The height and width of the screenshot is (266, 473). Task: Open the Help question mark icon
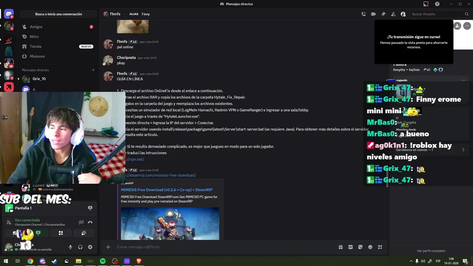(437, 4)
